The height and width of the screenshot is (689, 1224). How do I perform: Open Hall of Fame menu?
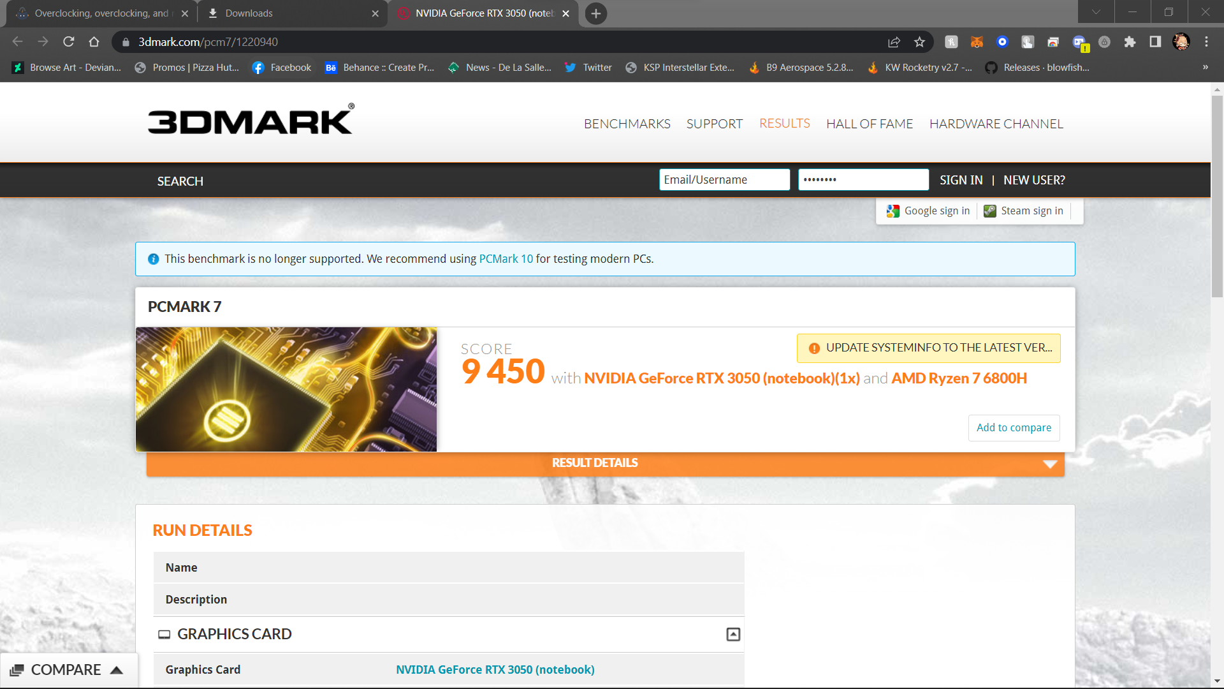point(870,124)
